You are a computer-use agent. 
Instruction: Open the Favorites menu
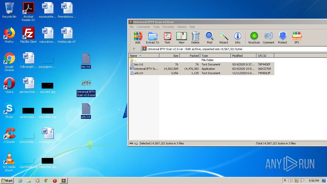click(168, 27)
